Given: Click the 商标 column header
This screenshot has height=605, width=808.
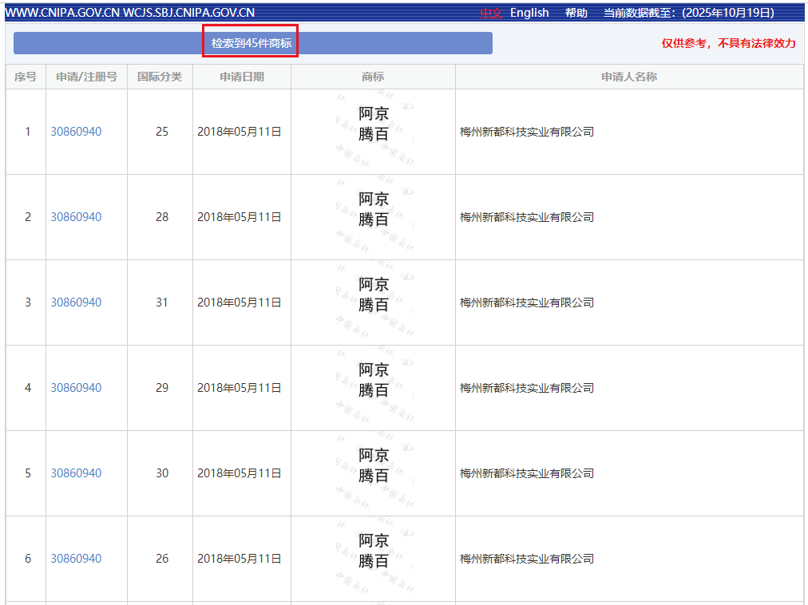Looking at the screenshot, I should pyautogui.click(x=373, y=77).
